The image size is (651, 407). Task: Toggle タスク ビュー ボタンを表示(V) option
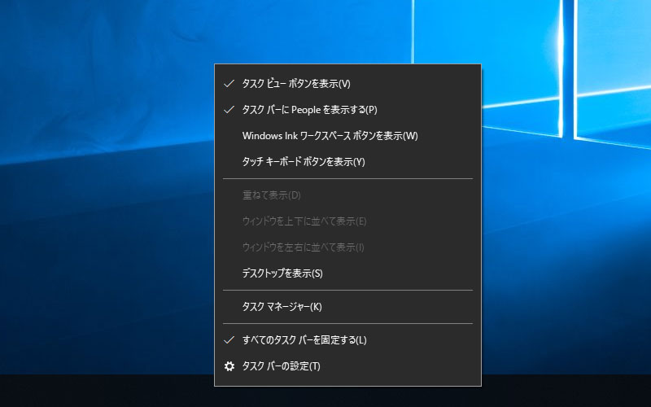[x=347, y=84]
